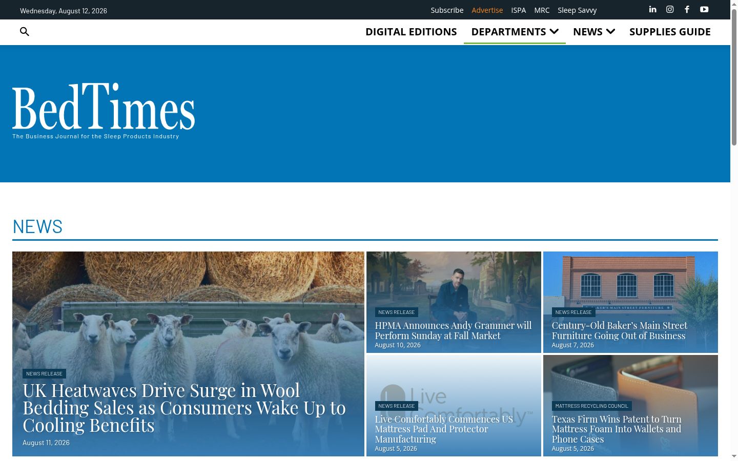The width and height of the screenshot is (738, 461).
Task: Click the News Release tag on the Live Comfortably story
Action: (x=396, y=406)
